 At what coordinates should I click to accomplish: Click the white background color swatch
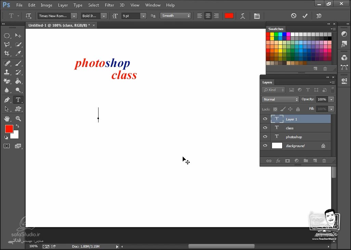[x=16, y=136]
